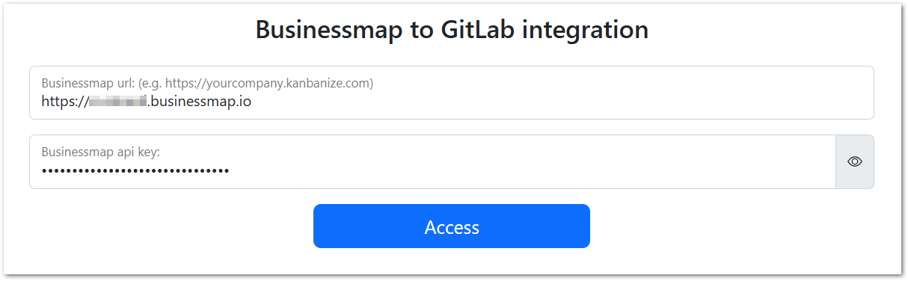Place cursor on ".businessmap.io" URL text
Screen dimensions: 908x281
click(200, 102)
